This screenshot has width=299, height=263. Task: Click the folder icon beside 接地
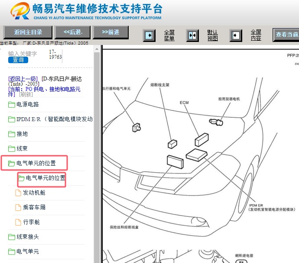click(12, 134)
